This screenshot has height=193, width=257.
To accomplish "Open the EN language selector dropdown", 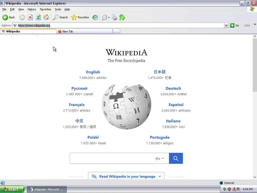I will 160,159.
